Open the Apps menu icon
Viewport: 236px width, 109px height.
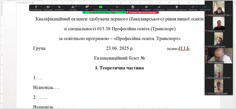pyautogui.click(x=193, y=8)
